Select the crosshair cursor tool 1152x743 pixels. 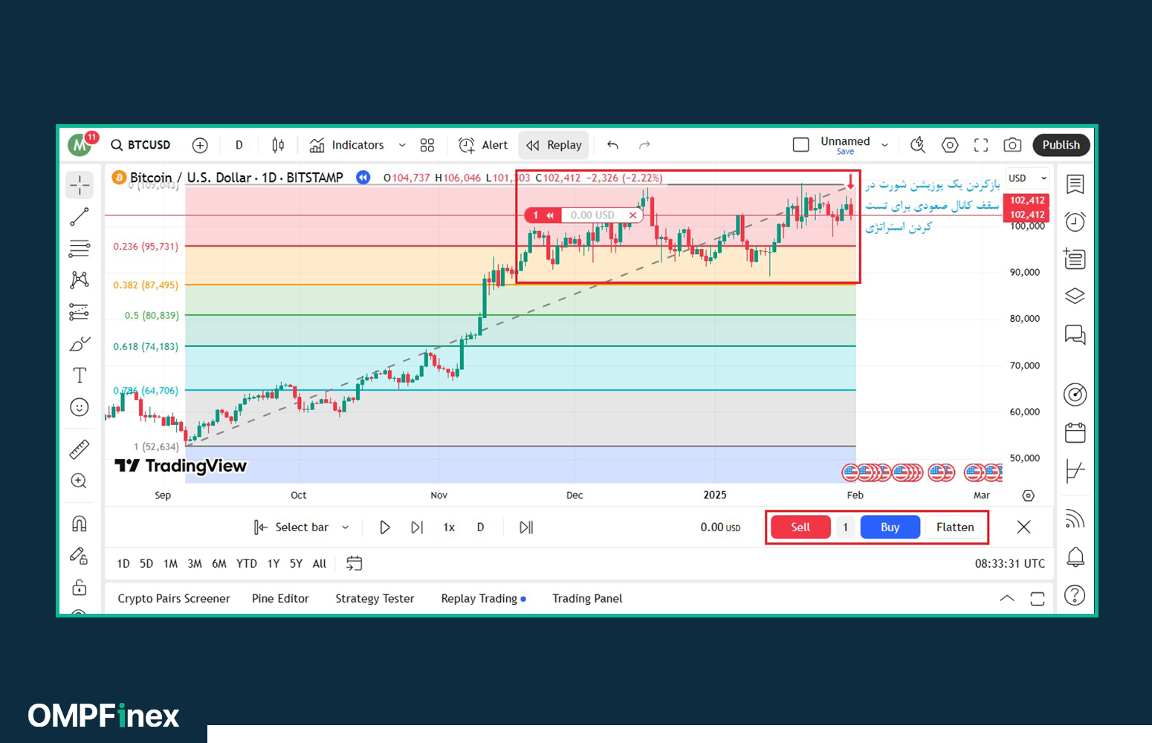click(x=80, y=184)
